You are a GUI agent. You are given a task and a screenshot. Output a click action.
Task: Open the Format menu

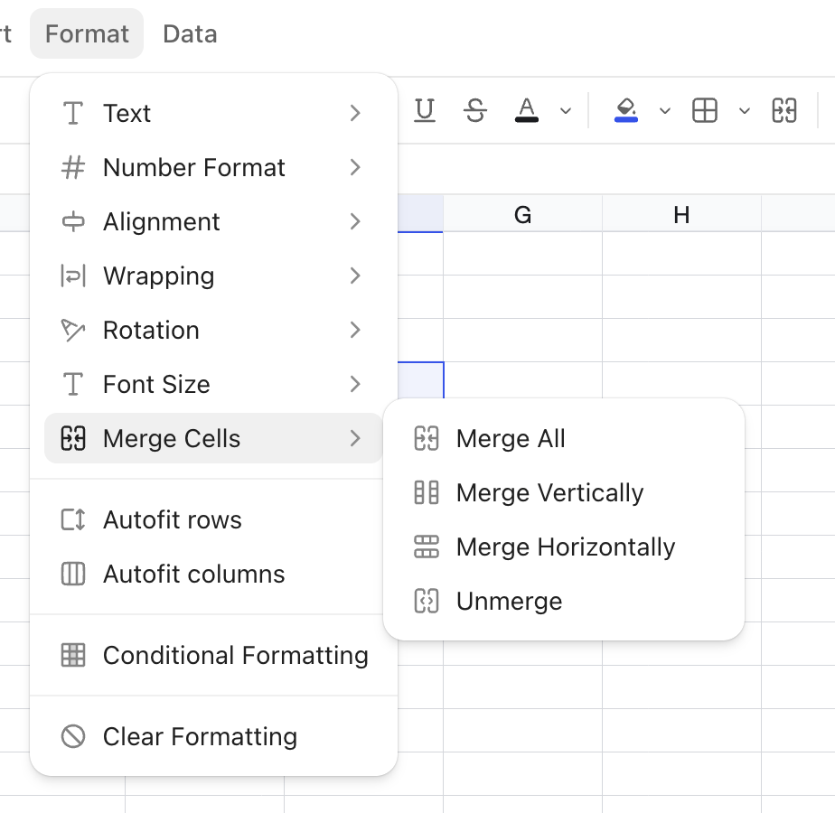(x=87, y=34)
